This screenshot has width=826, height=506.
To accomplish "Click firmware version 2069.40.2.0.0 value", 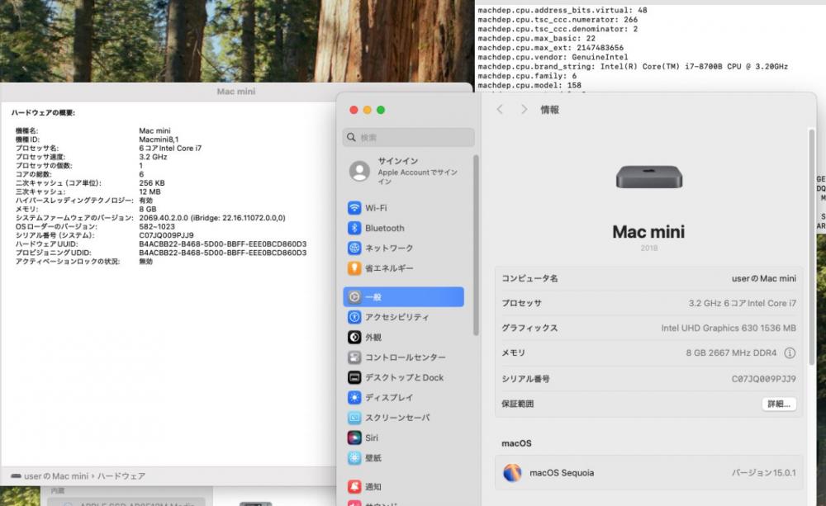I will 211,218.
